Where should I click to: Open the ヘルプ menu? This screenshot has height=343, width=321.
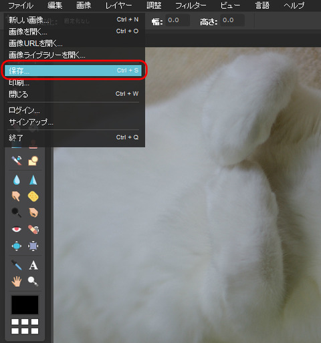tap(294, 5)
